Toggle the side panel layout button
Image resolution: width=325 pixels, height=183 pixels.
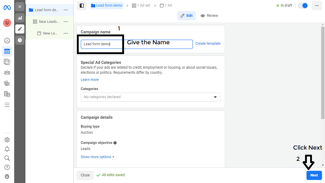click(82, 5)
